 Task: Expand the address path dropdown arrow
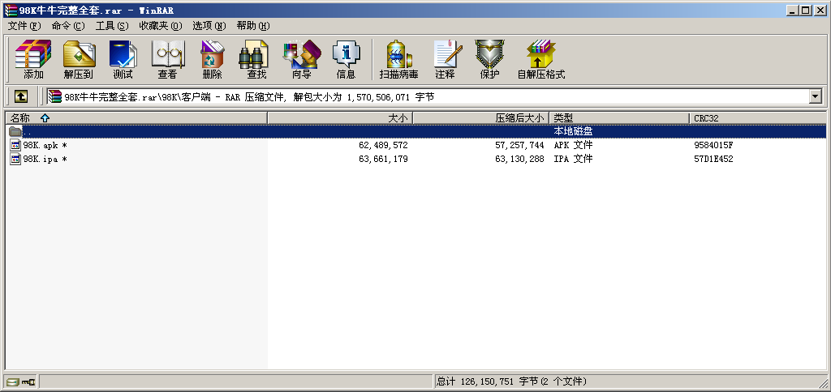(x=816, y=96)
